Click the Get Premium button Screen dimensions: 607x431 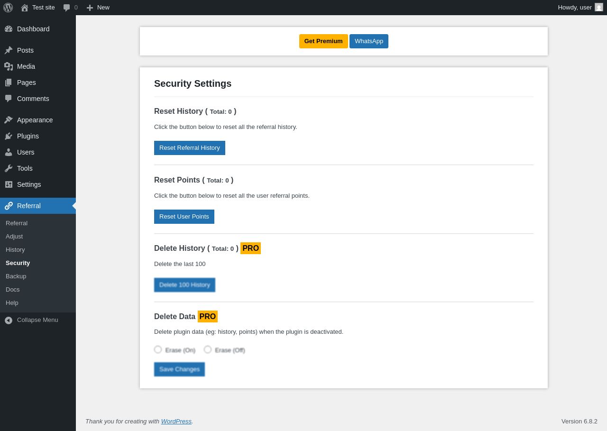tap(323, 41)
